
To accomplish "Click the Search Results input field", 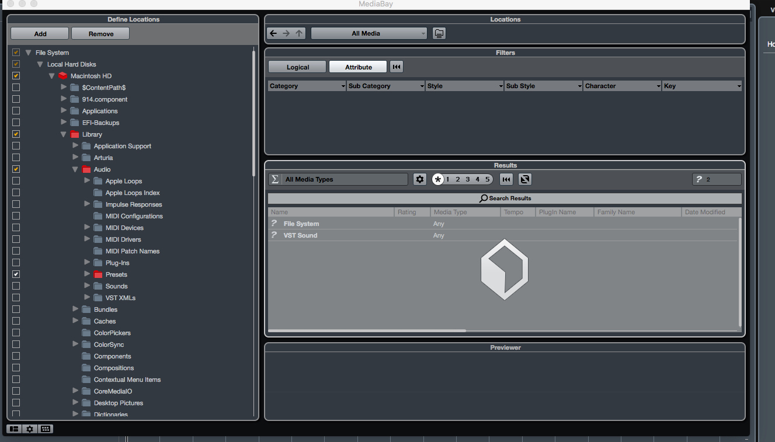I will pos(505,199).
